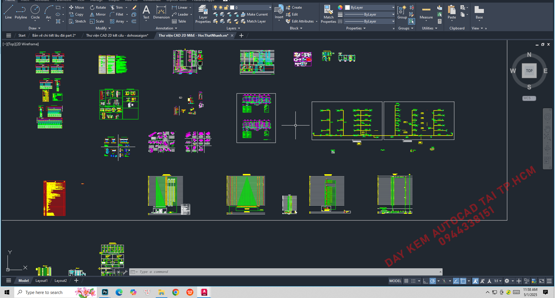The image size is (555, 298).
Task: Toggle MODEL space button in status bar
Action: [x=395, y=281]
